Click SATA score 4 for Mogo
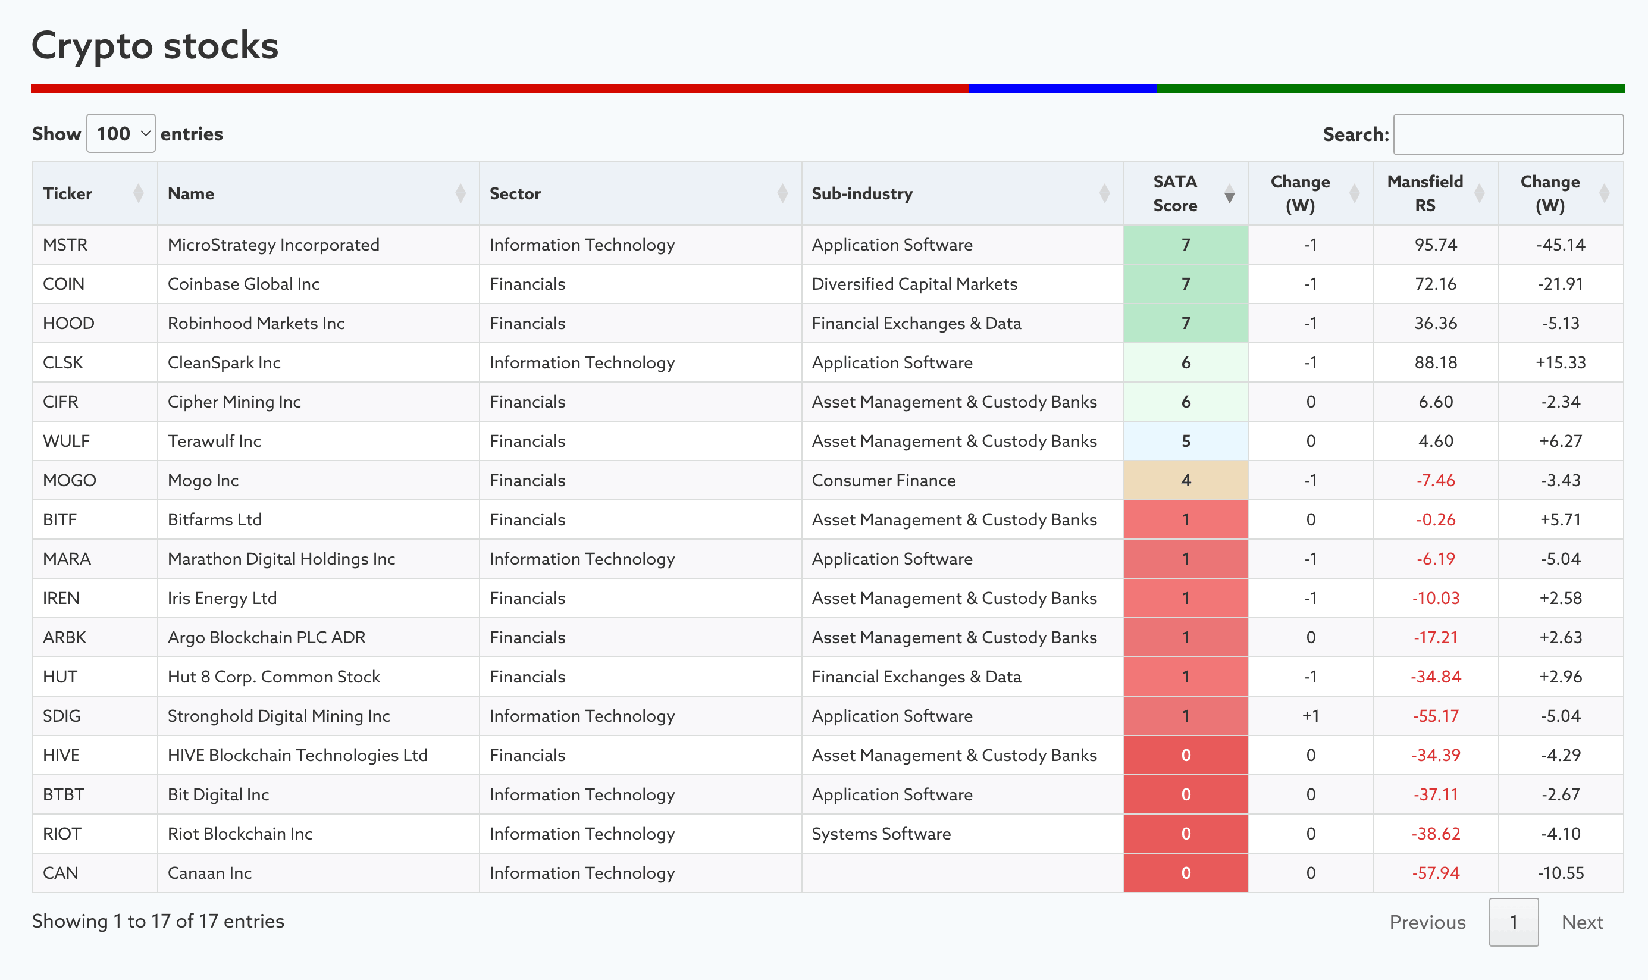The image size is (1648, 980). pyautogui.click(x=1186, y=481)
